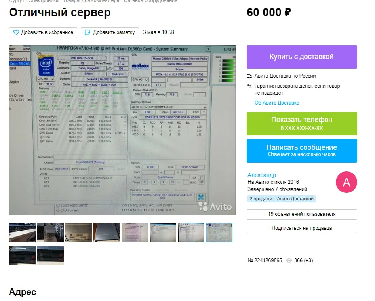View 19 объявлений пользователя
This screenshot has width=375, height=301.
[302, 214]
